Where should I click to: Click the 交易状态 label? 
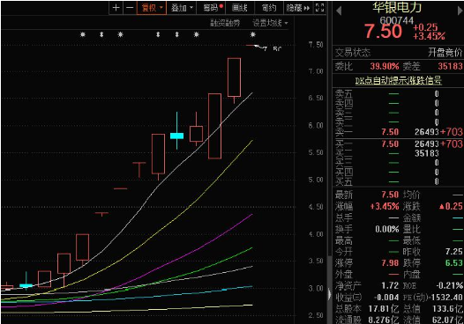pyautogui.click(x=353, y=53)
